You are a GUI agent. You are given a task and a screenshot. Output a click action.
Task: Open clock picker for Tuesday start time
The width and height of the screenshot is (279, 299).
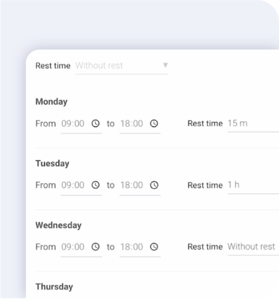pos(95,185)
